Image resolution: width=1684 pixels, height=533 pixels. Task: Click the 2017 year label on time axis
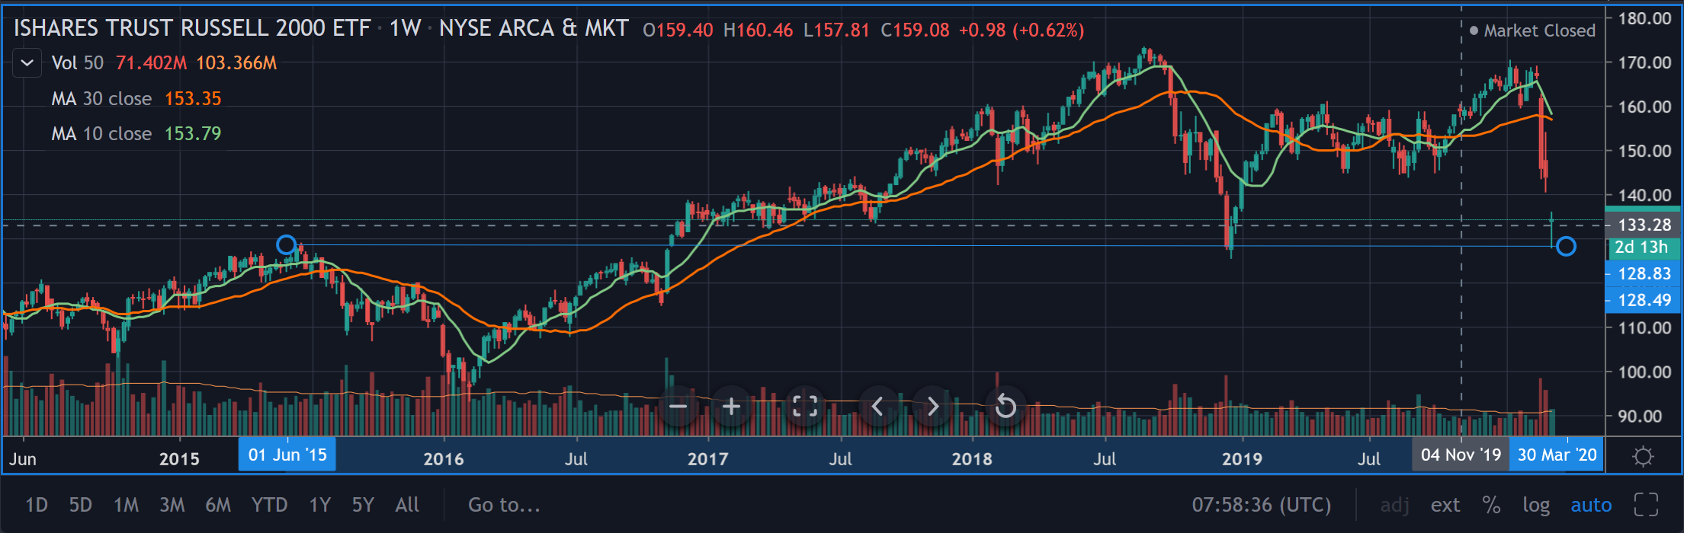pos(707,458)
